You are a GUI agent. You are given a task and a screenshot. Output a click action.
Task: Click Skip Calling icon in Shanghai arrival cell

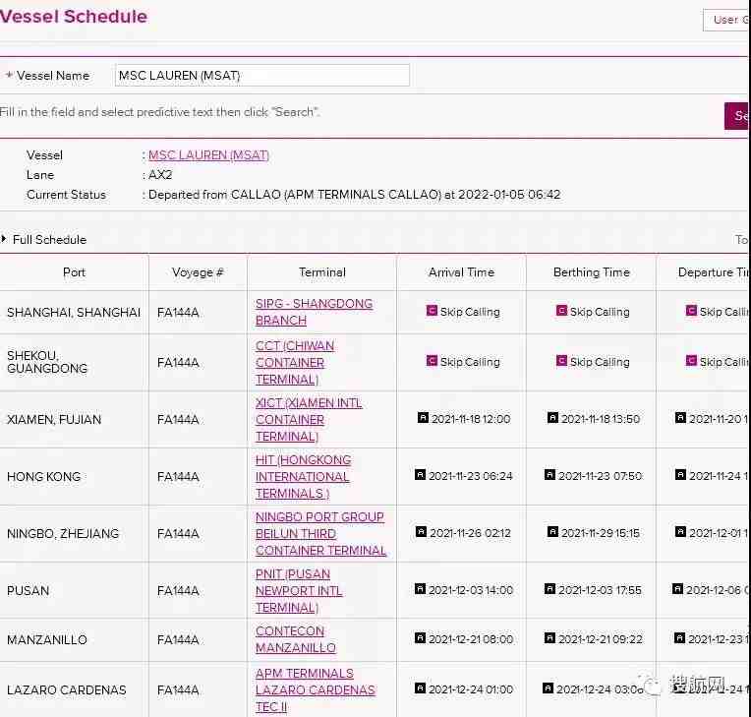point(432,311)
